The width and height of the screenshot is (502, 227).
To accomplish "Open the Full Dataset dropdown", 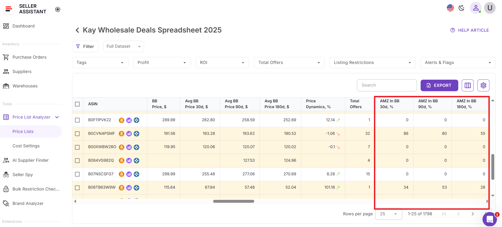I will tap(123, 46).
